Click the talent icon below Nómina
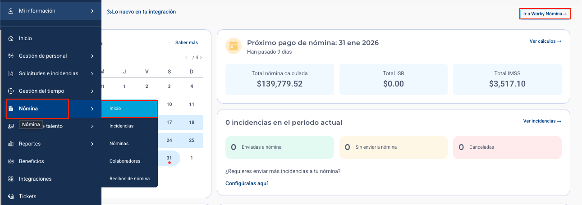 pos(11,126)
